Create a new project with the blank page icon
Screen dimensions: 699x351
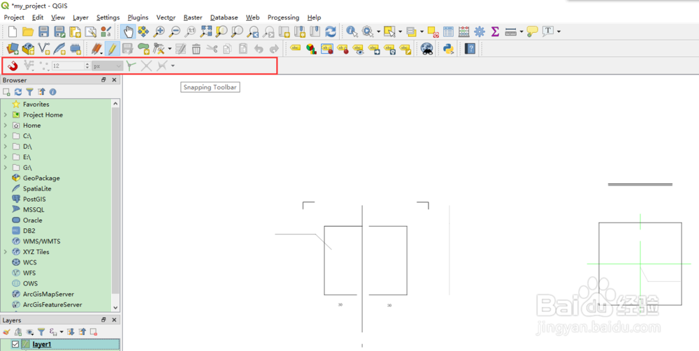13,31
